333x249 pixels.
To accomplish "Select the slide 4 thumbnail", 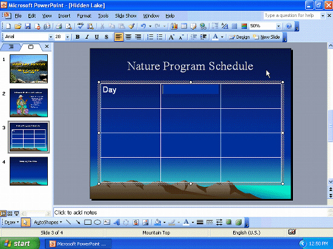I will click(28, 171).
